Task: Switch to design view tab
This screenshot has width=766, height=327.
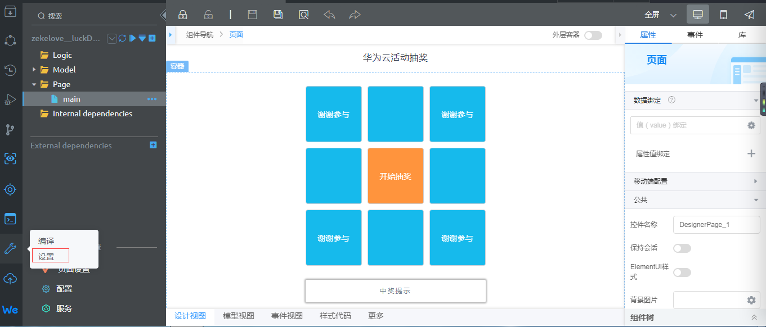Action: [x=190, y=316]
